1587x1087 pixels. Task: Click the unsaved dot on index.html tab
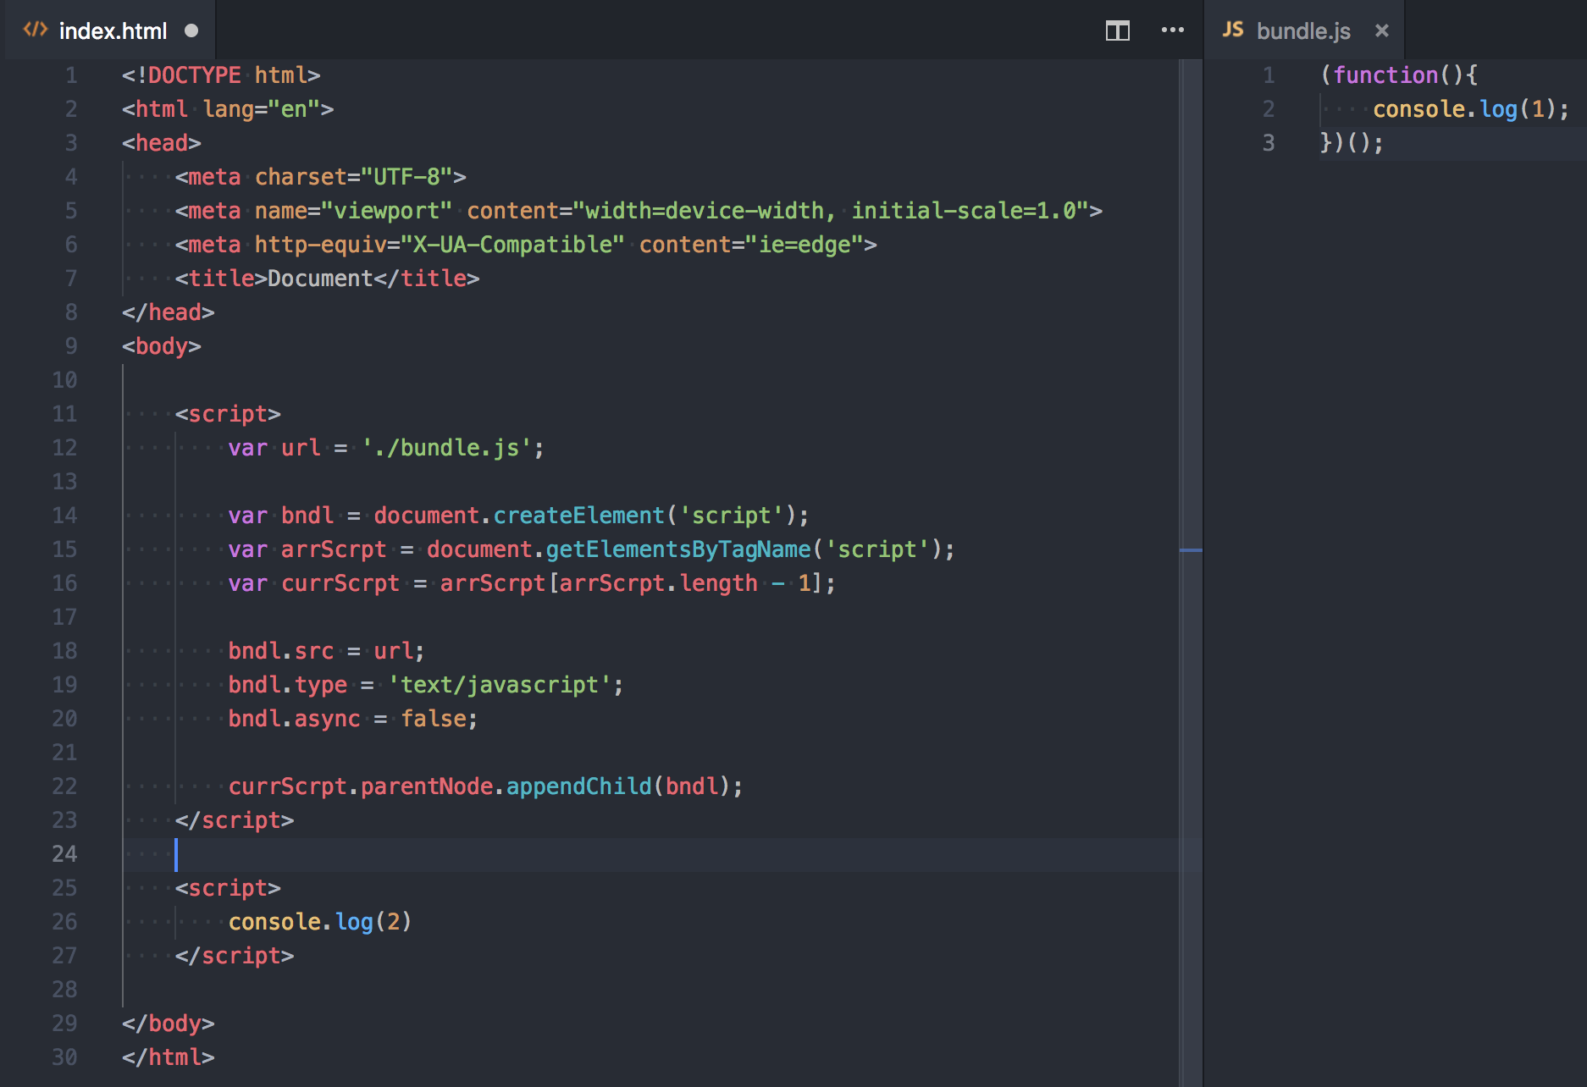coord(191,30)
